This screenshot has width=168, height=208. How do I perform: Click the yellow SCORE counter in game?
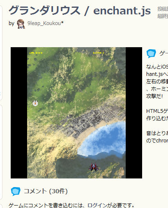tap(99, 53)
